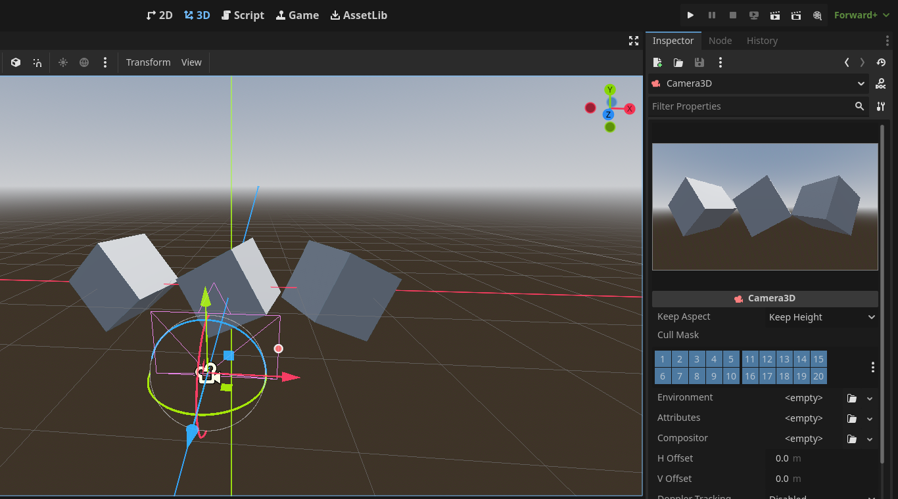The height and width of the screenshot is (499, 898).
Task: Select the Run Specific Scene icon
Action: (796, 14)
